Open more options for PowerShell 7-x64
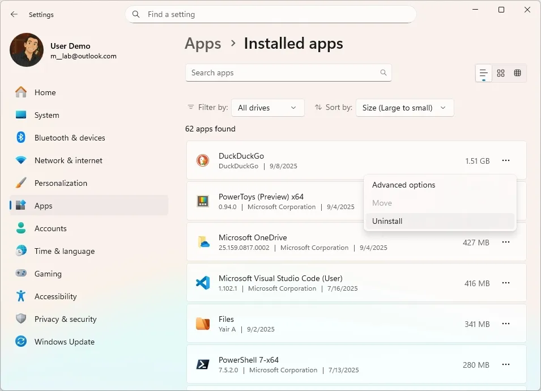The height and width of the screenshot is (391, 541). coord(505,365)
